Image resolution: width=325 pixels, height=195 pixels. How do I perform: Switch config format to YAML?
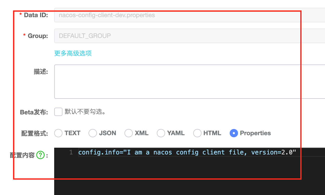[x=161, y=133]
